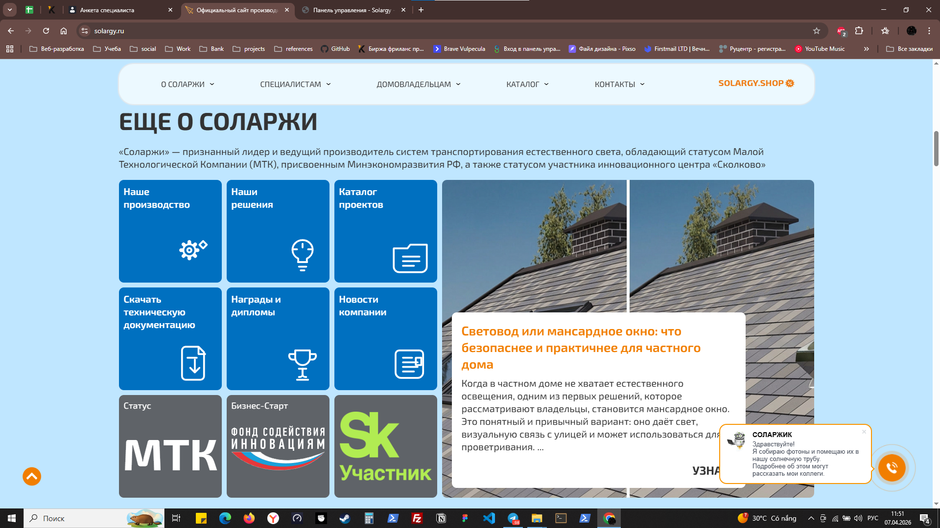Open Chrome three-dot menu

(929, 31)
